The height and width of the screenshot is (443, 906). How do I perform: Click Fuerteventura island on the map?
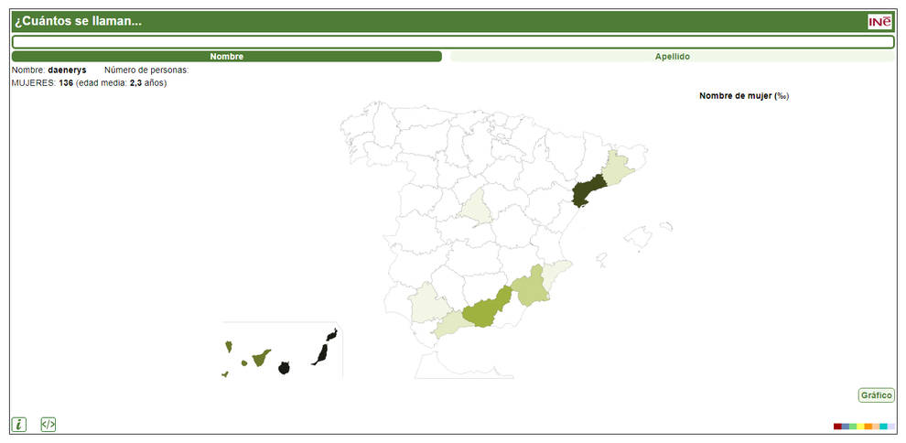[x=320, y=354]
